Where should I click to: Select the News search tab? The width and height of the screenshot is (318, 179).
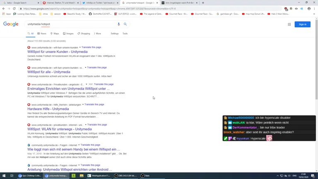point(42,34)
